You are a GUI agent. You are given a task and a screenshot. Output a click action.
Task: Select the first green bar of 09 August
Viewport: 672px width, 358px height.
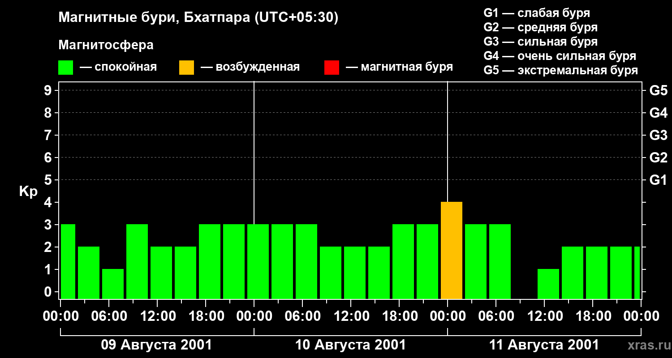tap(68, 262)
